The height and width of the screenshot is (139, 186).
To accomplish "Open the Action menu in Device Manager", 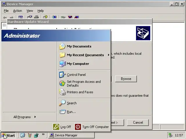I will point(17,11).
